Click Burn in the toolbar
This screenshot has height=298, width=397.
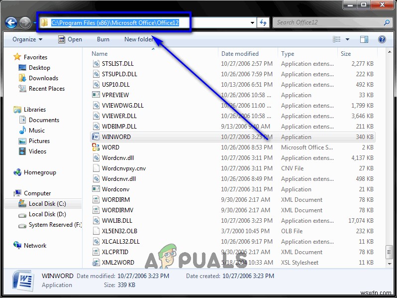pyautogui.click(x=103, y=39)
